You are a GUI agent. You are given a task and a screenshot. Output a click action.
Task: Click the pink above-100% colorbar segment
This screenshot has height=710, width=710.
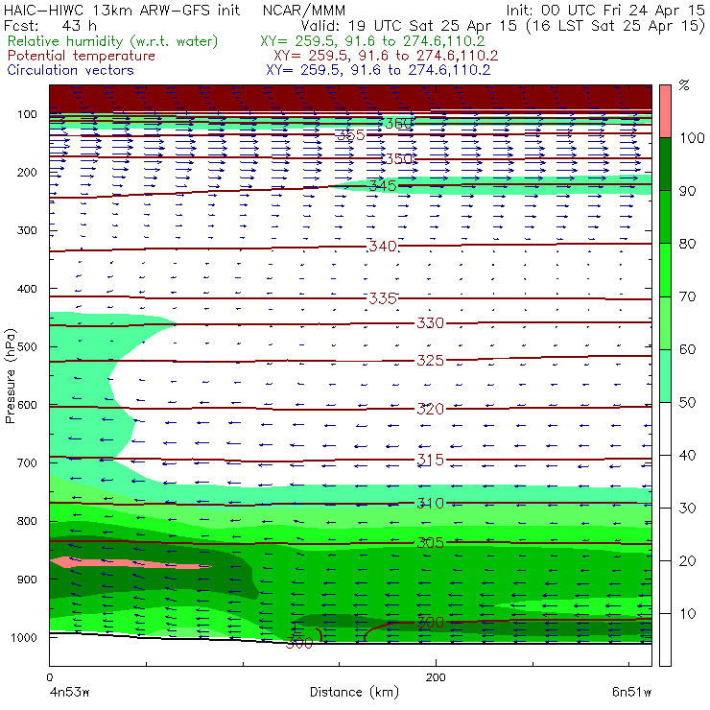[665, 111]
